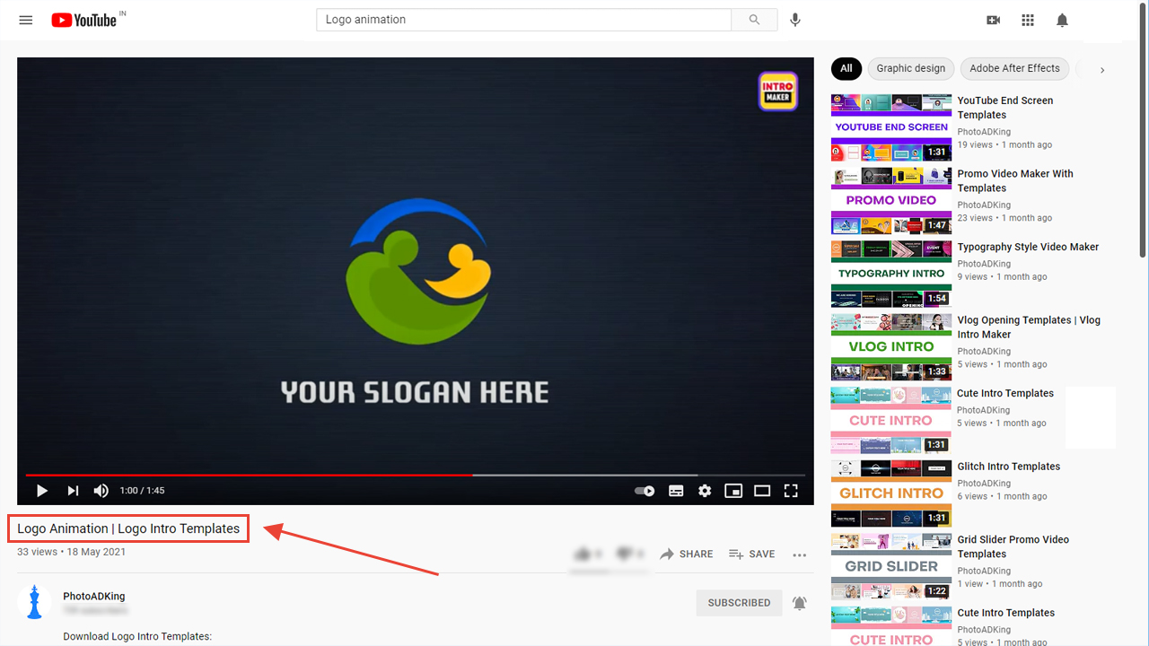
Task: Select the Graphic design filter chip
Action: pos(910,68)
